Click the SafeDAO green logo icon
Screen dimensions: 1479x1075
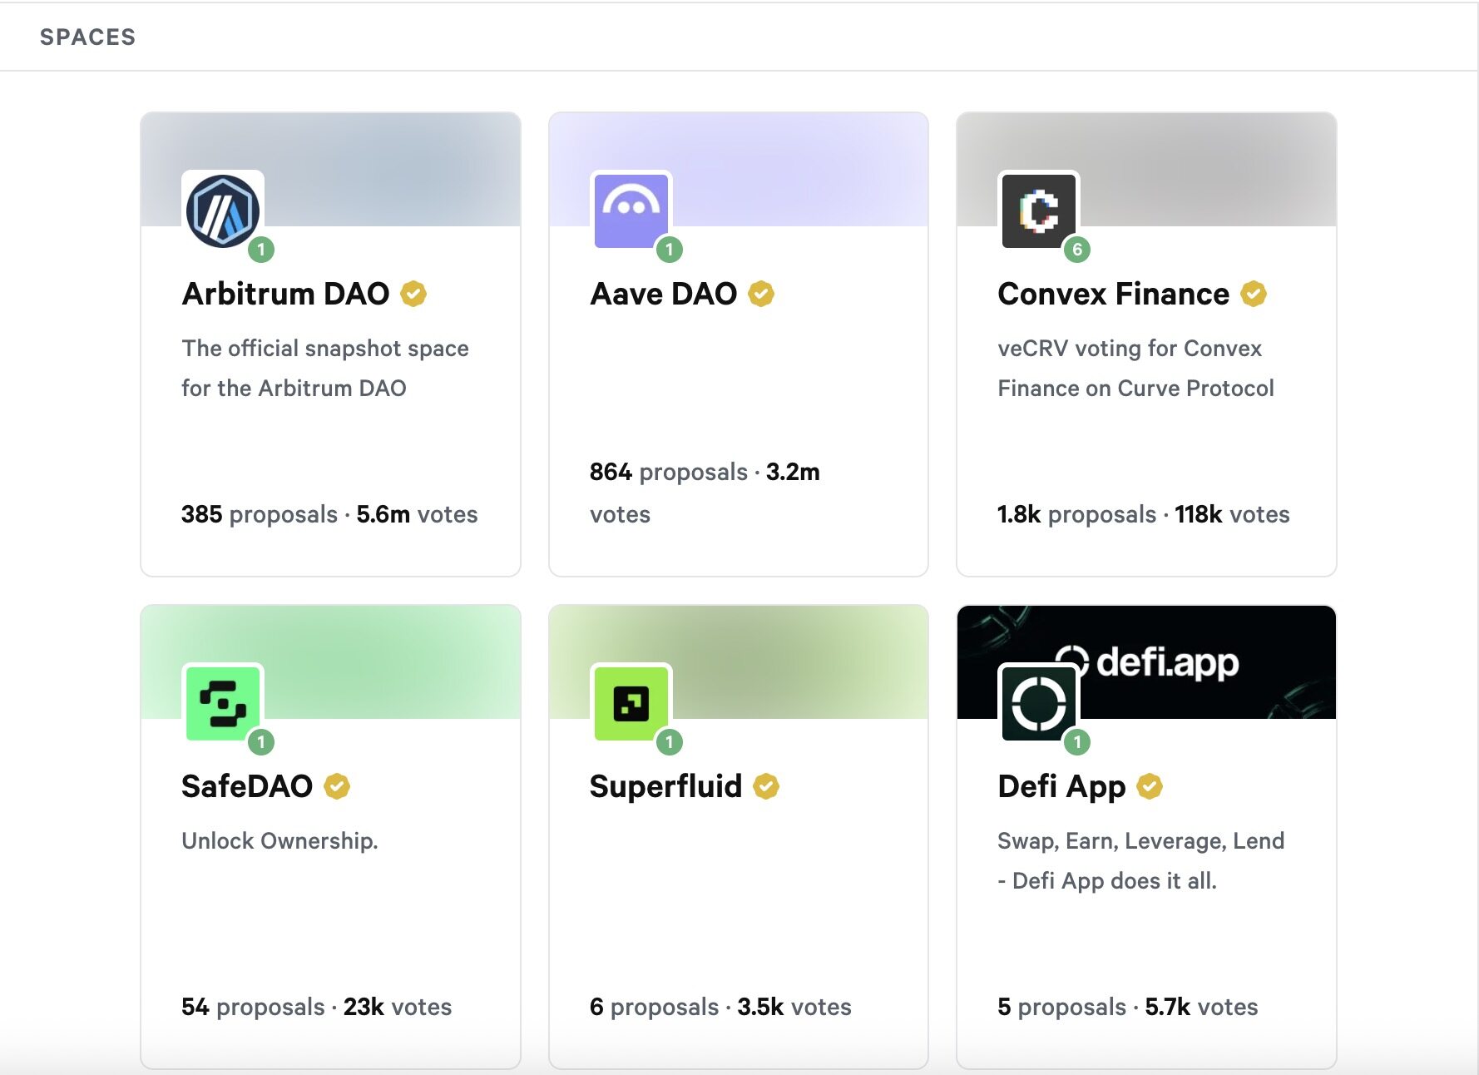(223, 704)
